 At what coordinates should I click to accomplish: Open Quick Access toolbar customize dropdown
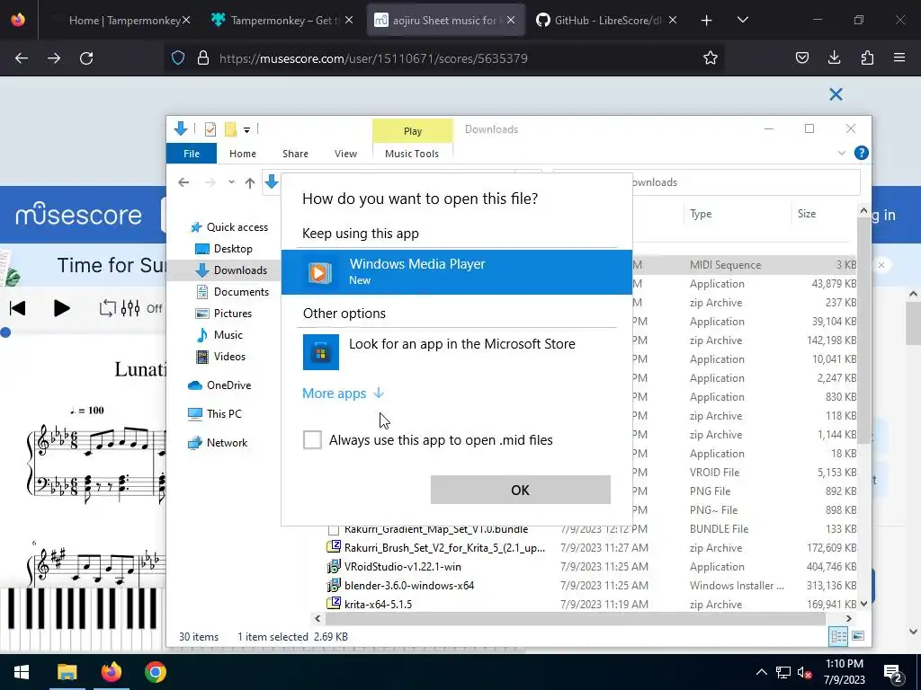click(x=246, y=129)
